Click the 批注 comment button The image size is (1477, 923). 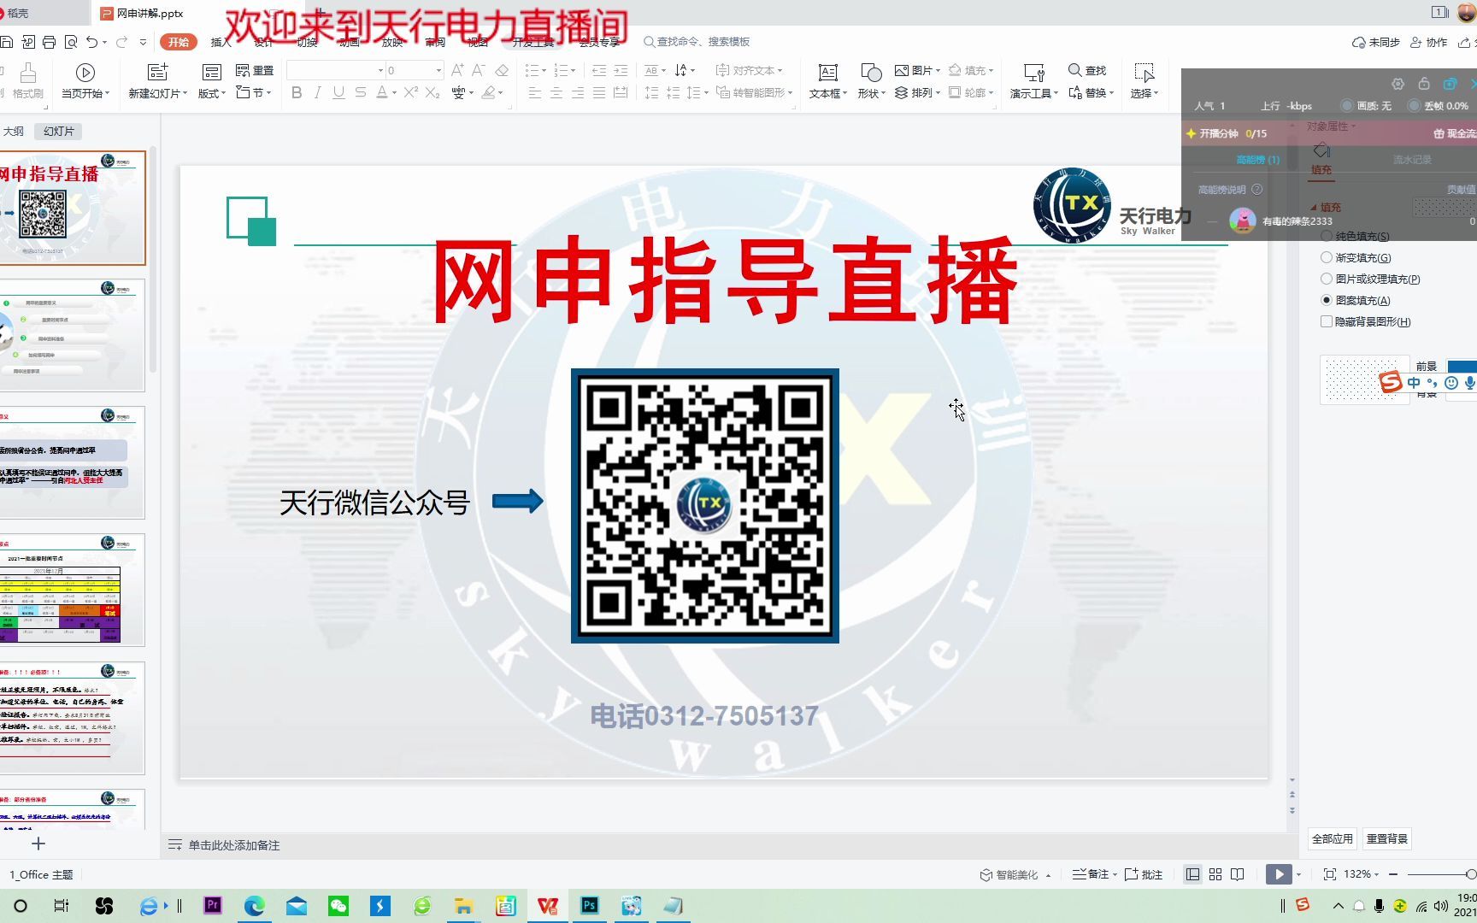1144,874
